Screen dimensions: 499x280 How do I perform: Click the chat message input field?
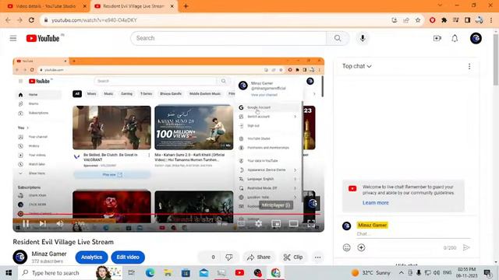[413, 234]
